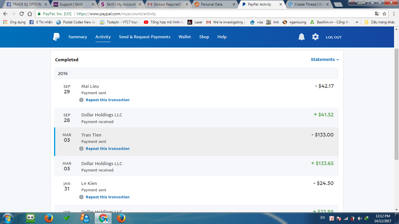Open the Help menu item
This screenshot has width=399, height=224.
222,37
